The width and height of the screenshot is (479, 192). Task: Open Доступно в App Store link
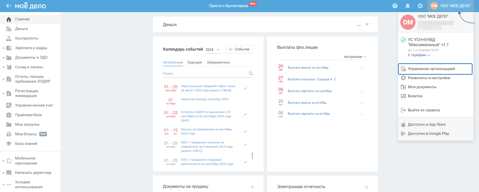pyautogui.click(x=427, y=125)
